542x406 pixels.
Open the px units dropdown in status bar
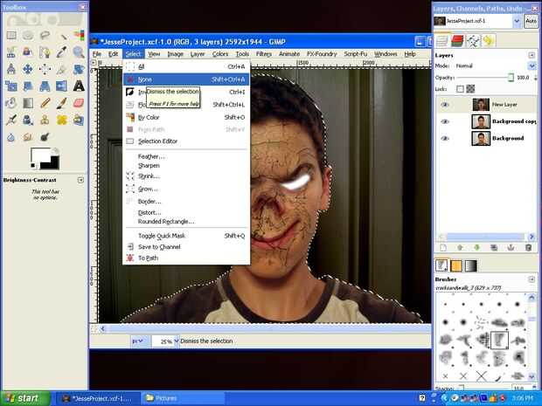pos(138,341)
